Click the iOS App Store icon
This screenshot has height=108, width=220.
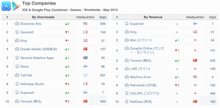pyautogui.click(x=6, y=6)
